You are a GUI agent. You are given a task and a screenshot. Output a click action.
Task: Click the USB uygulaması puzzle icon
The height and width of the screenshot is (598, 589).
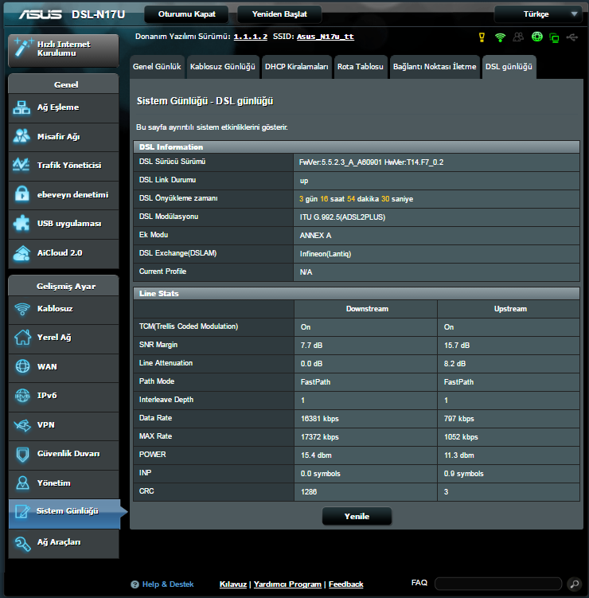(21, 224)
